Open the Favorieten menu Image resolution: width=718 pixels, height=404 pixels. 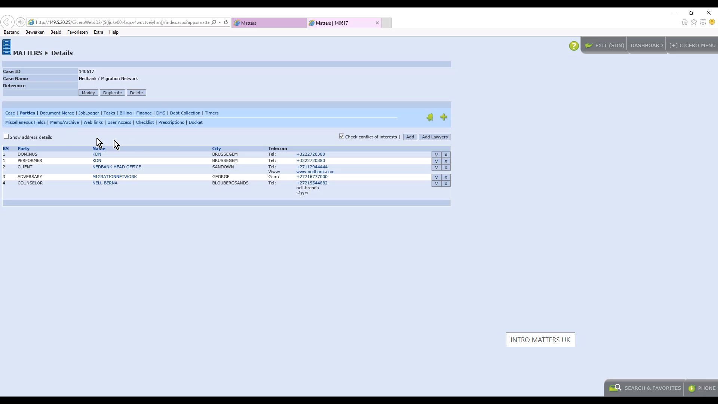pyautogui.click(x=77, y=32)
